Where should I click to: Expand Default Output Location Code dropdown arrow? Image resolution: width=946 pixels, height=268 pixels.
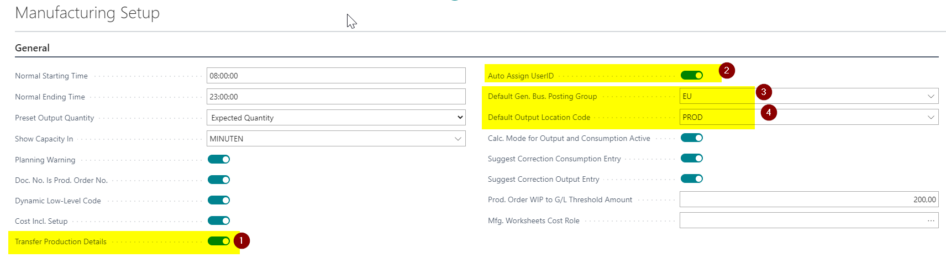click(931, 117)
